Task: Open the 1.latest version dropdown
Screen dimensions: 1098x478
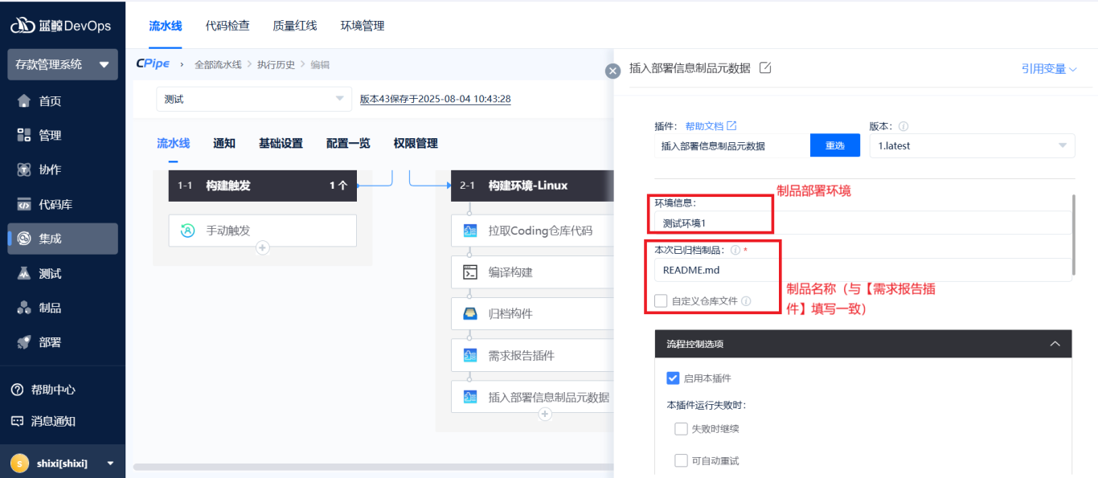Action: [972, 146]
